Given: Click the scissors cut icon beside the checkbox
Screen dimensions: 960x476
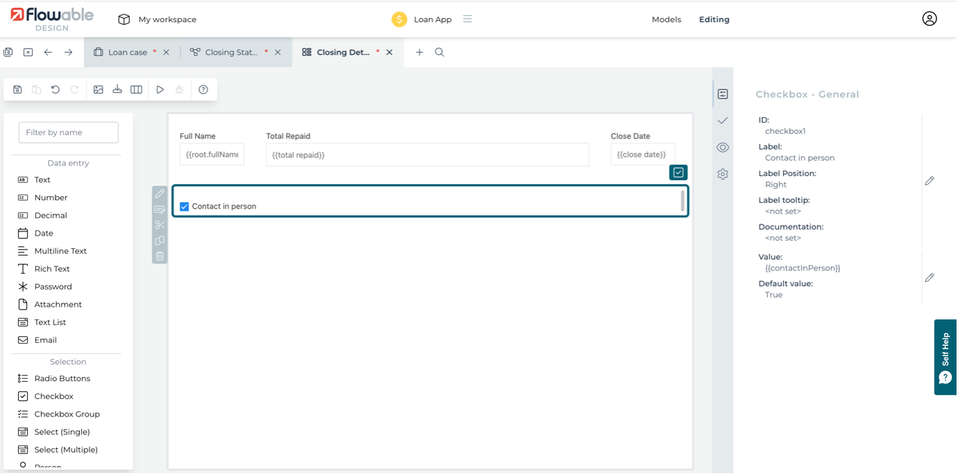Looking at the screenshot, I should (x=160, y=225).
